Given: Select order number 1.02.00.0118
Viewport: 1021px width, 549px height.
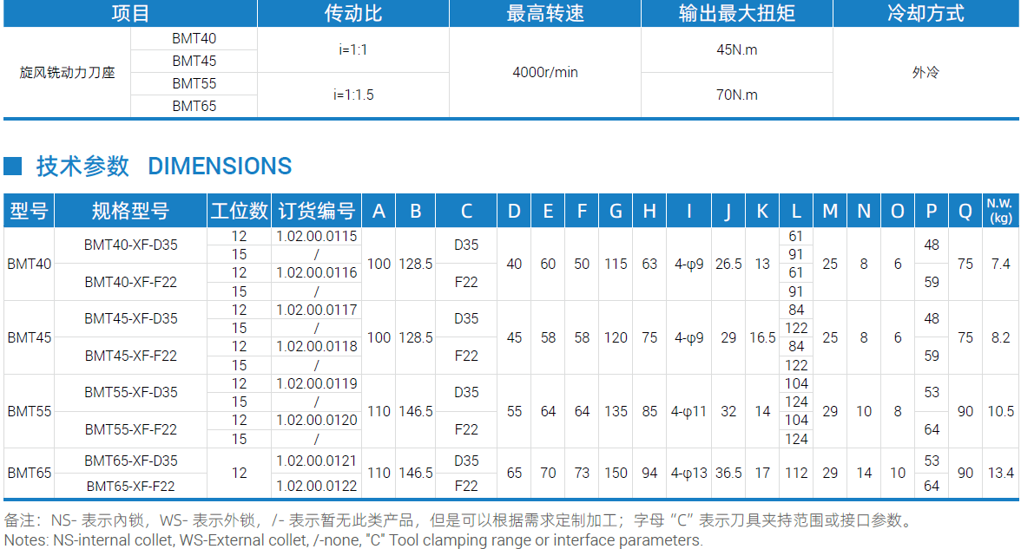Looking at the screenshot, I should point(316,346).
